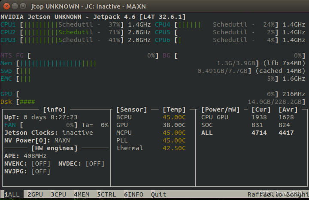Click the EMC 1.6GHz frequency
Viewport: 309px width, 200px height.
pos(294,79)
